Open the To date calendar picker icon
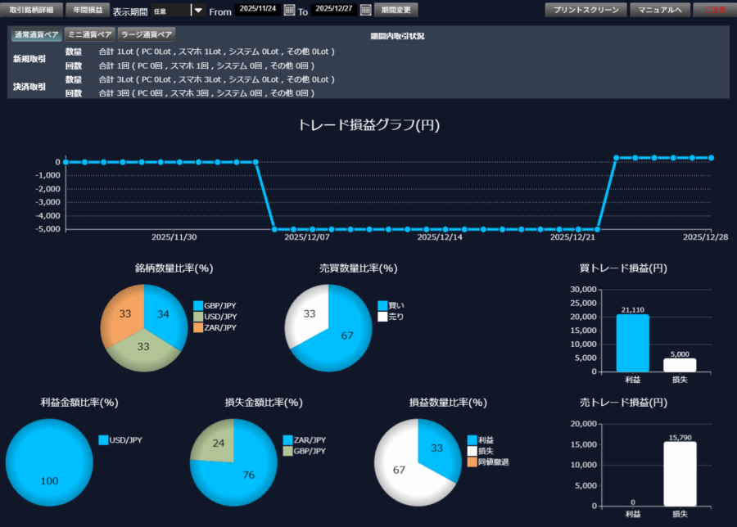737x527 pixels. tap(365, 11)
